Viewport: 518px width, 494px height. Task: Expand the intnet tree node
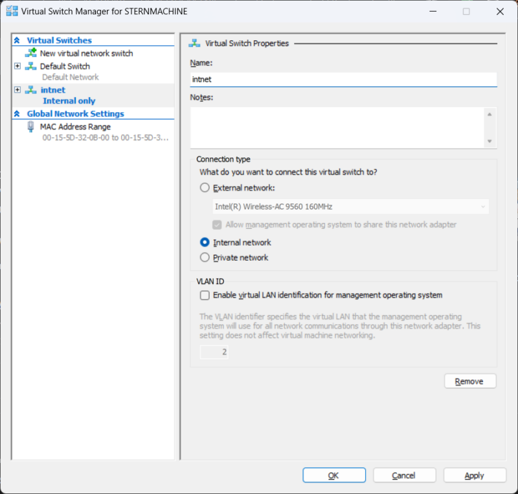tap(17, 89)
